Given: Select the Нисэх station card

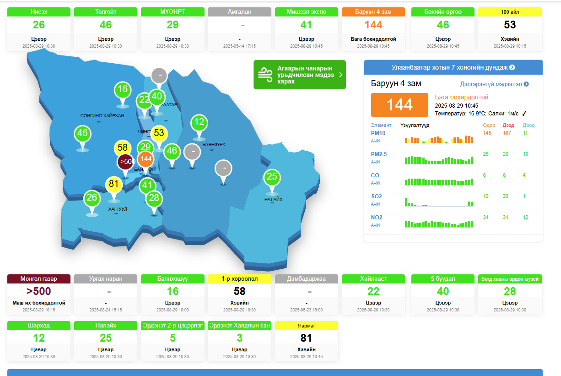Looking at the screenshot, I should point(39,28).
